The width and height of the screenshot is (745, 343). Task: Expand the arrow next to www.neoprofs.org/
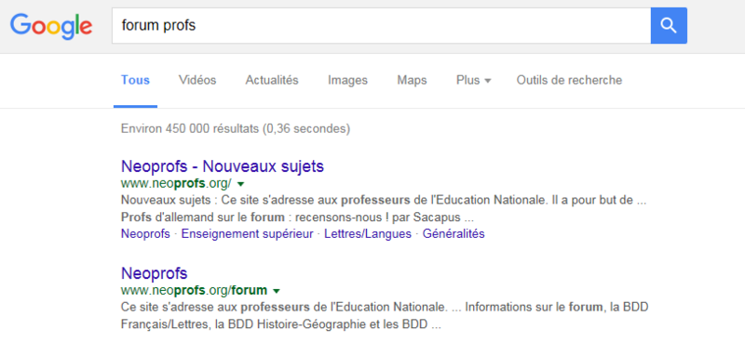240,184
